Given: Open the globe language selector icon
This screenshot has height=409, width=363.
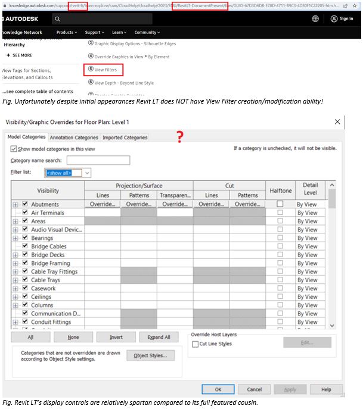Looking at the screenshot, I should (x=315, y=19).
